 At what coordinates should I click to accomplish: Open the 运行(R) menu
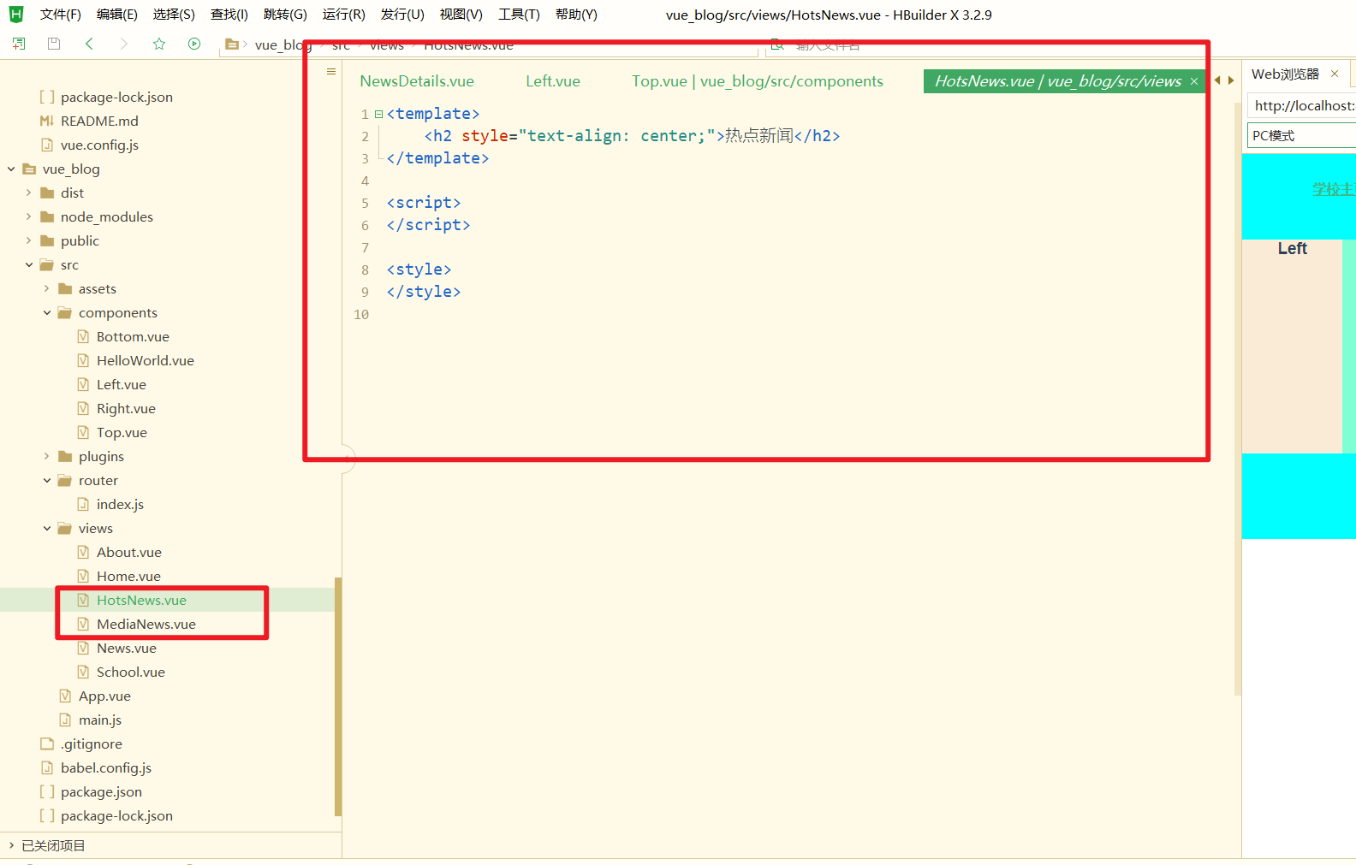(x=343, y=15)
